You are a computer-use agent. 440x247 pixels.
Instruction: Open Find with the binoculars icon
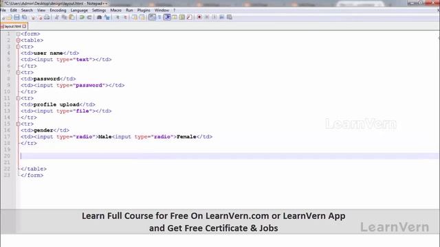pos(99,17)
